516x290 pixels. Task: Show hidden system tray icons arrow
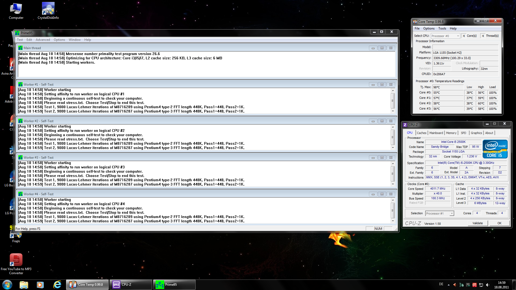(449, 285)
